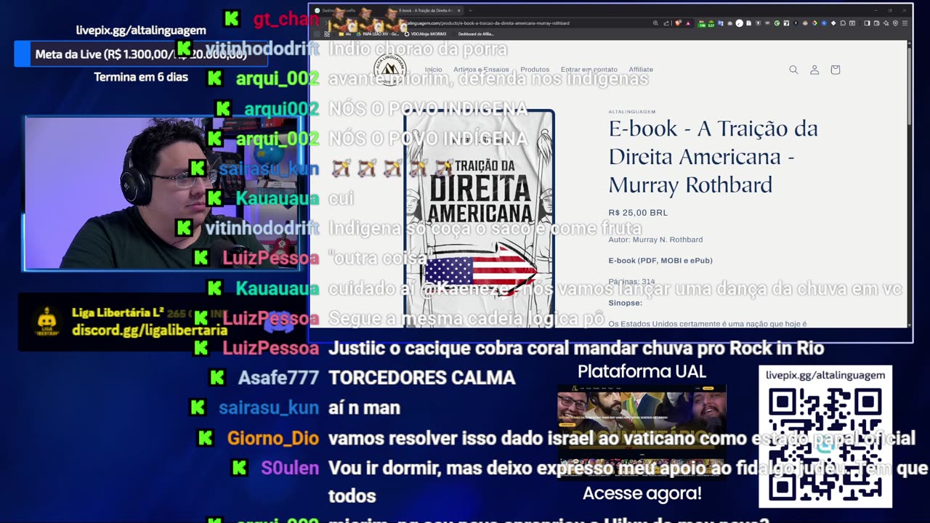Open the Produtos menu item

[x=535, y=70]
